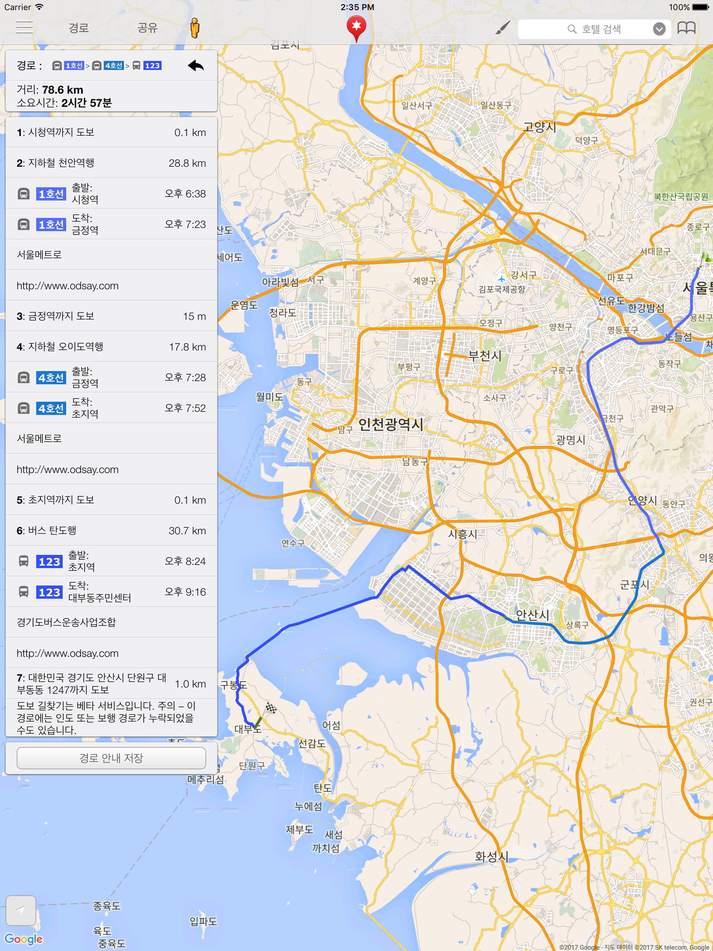The image size is (713, 951).
Task: Tap the 4호선 badge in route header
Action: pyautogui.click(x=113, y=66)
